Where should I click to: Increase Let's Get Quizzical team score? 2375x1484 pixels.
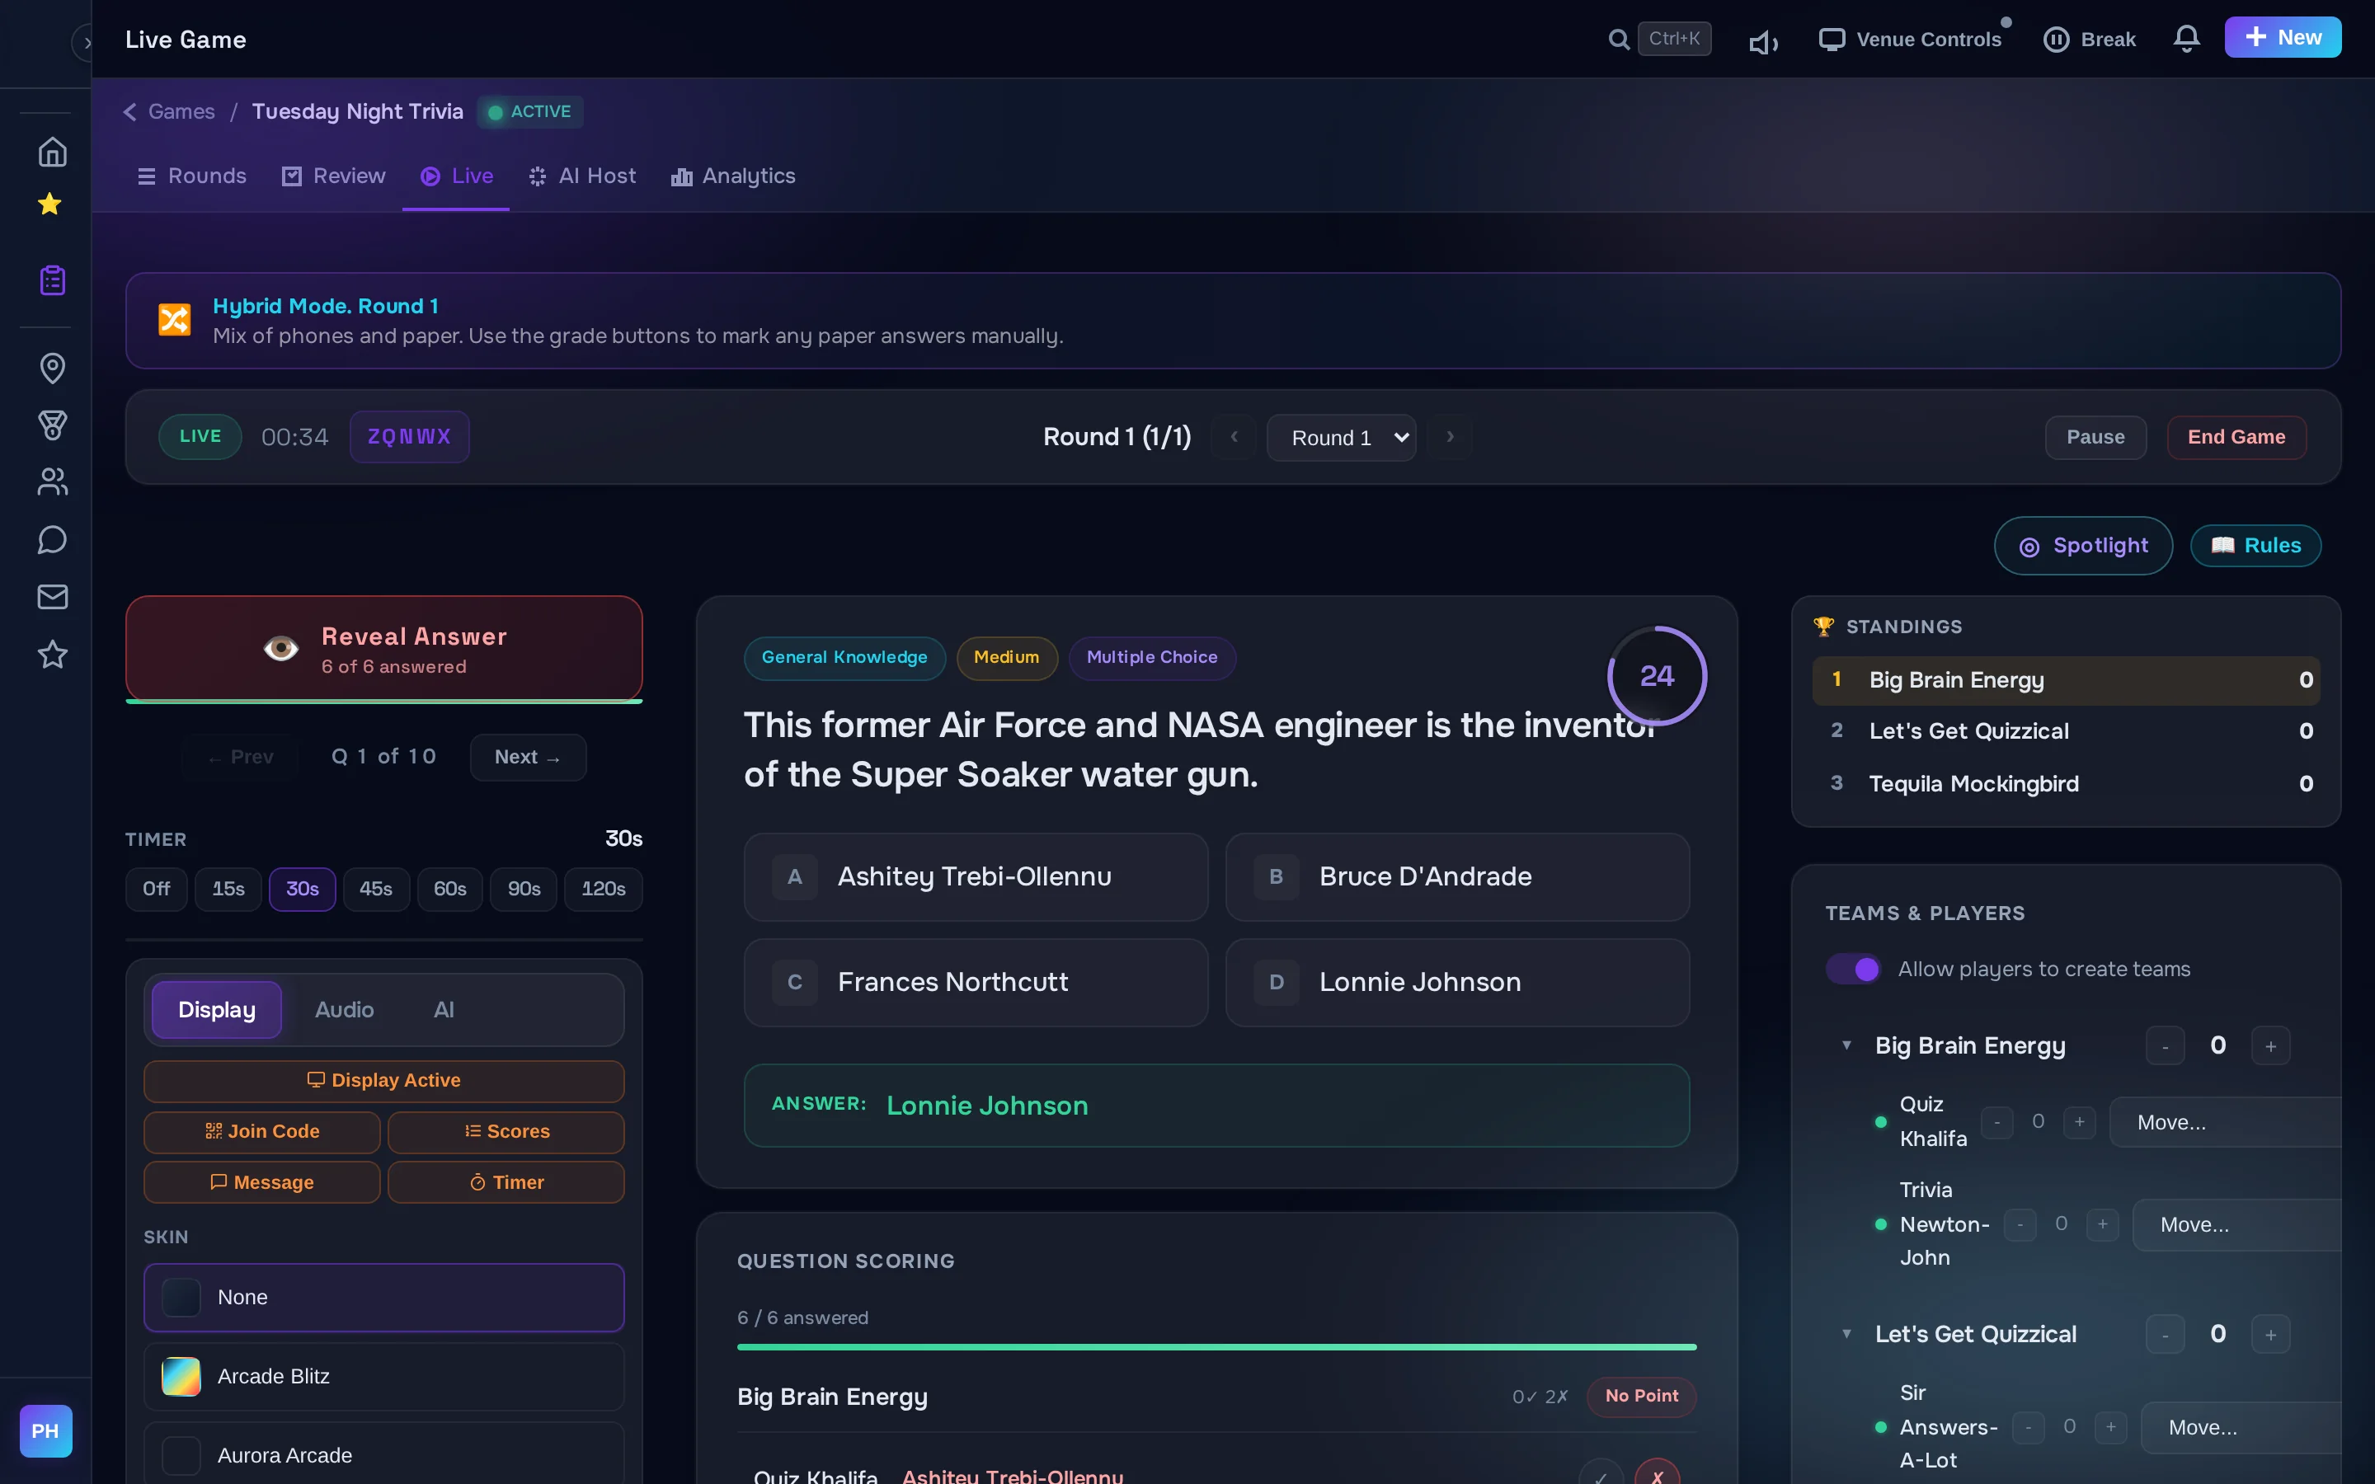[x=2270, y=1335]
